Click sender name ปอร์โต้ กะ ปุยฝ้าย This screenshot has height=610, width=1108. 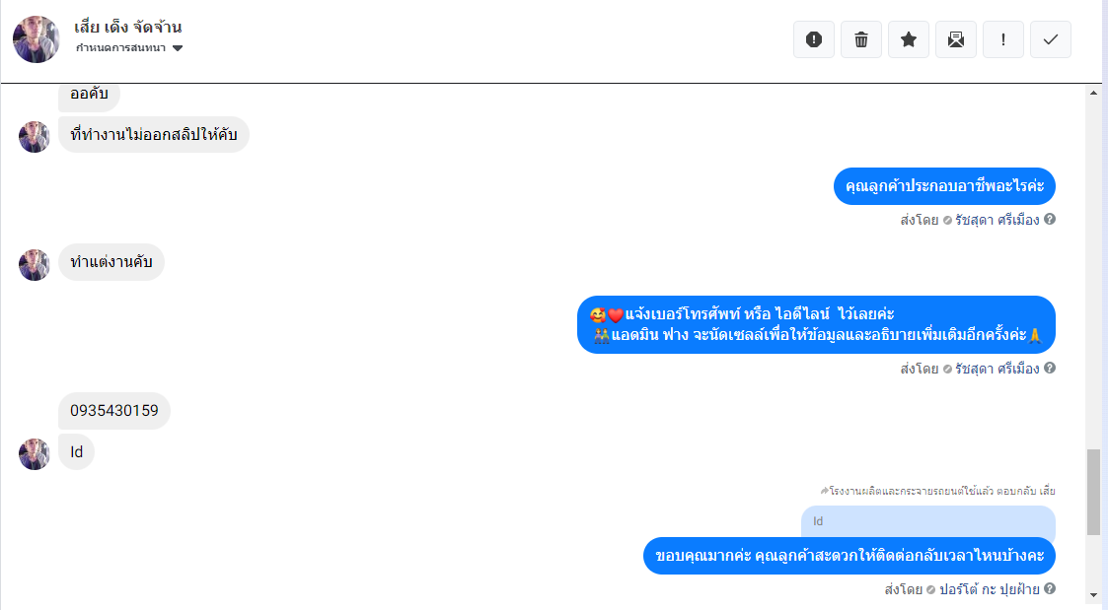(x=990, y=589)
